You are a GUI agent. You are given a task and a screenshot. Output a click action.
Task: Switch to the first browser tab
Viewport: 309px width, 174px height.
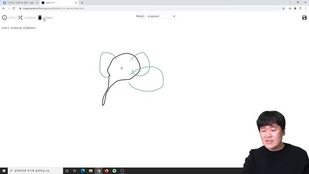coord(20,3)
